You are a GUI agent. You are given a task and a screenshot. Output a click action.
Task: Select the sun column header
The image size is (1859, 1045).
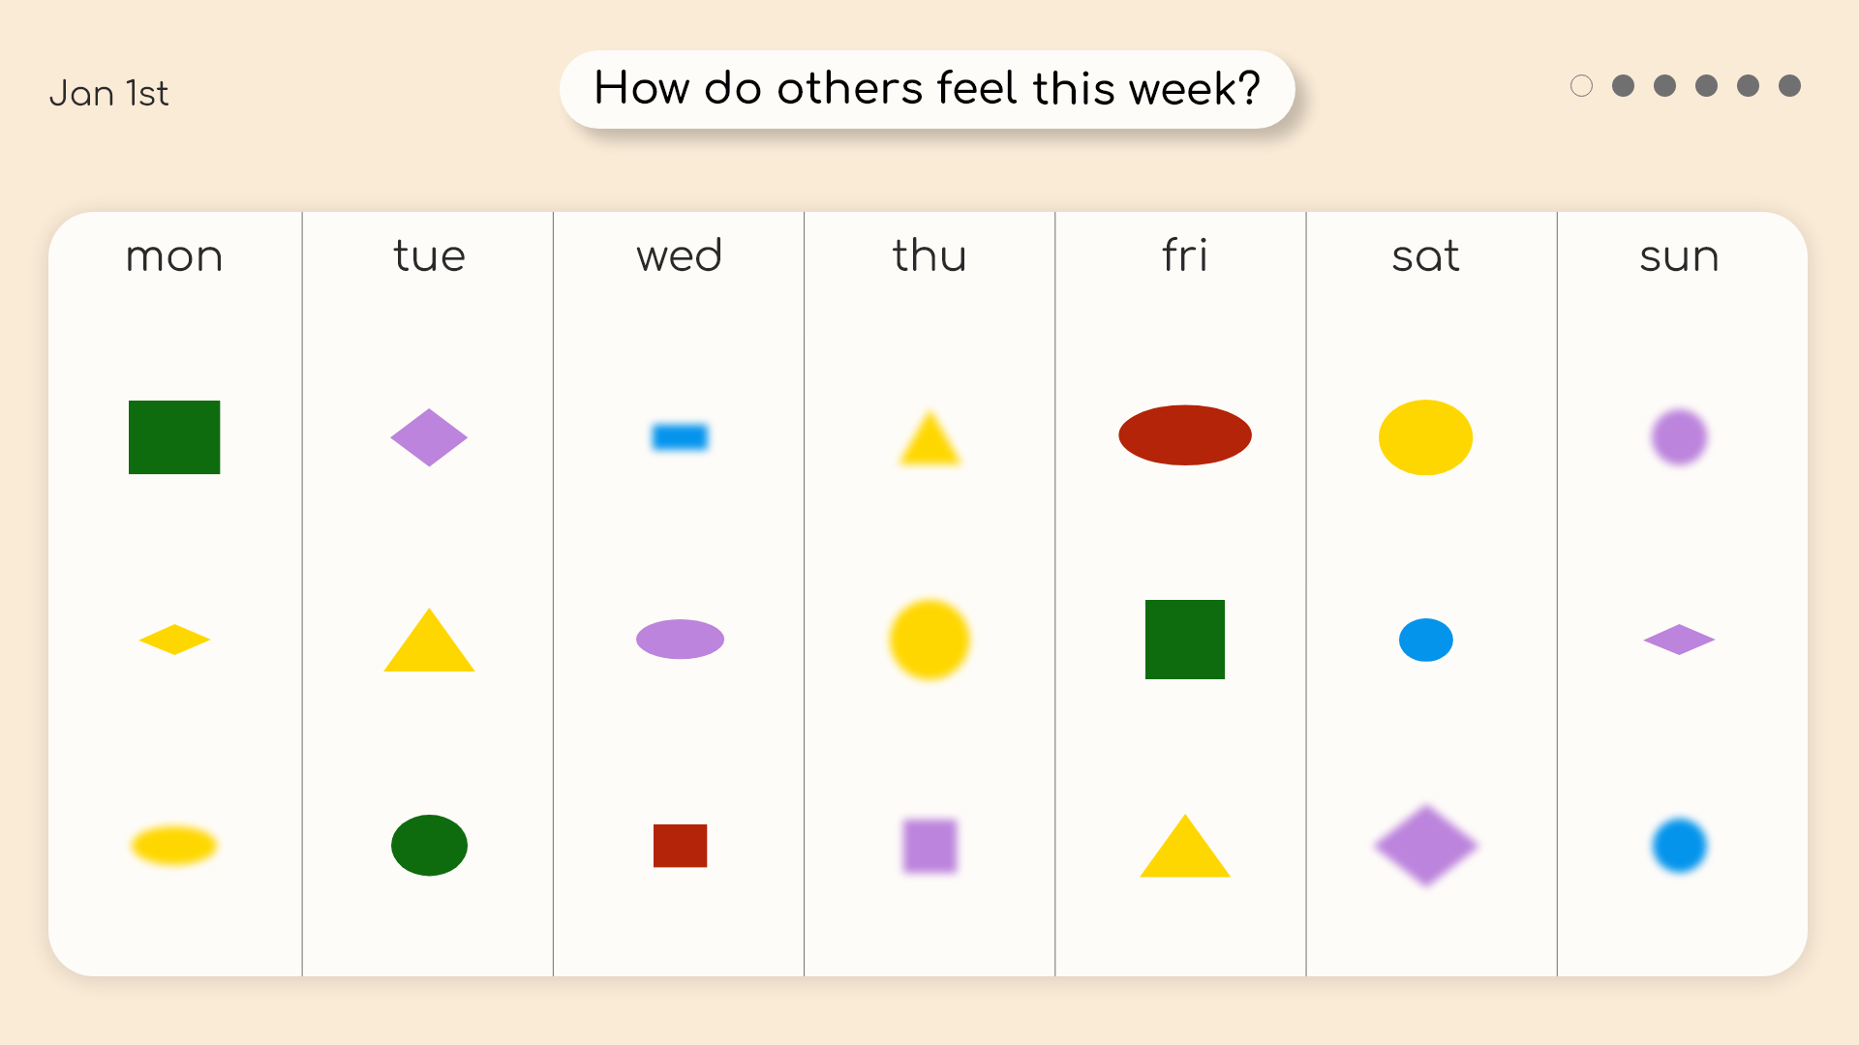click(1679, 257)
